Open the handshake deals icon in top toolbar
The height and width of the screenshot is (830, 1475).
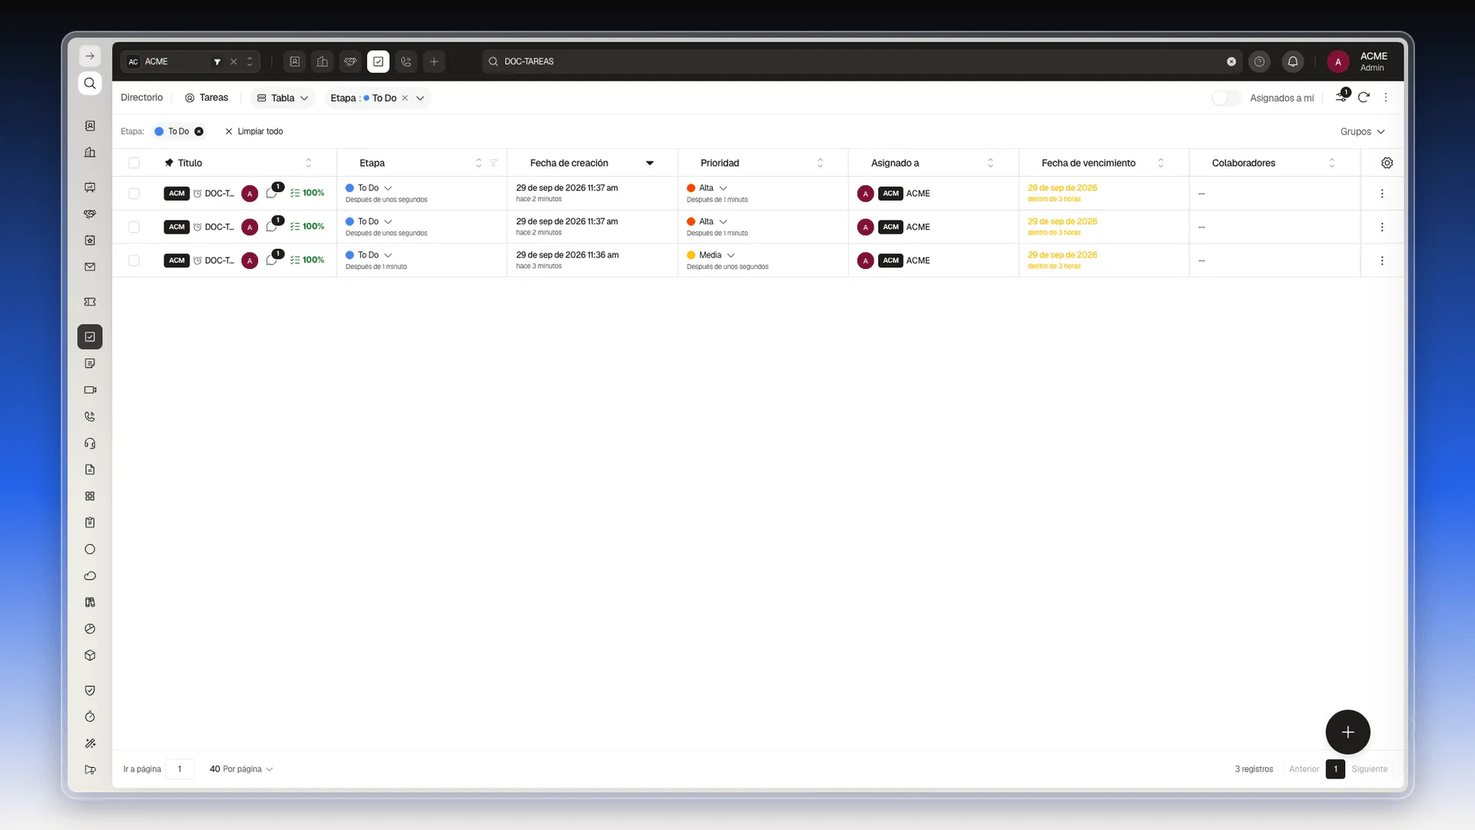coord(350,61)
